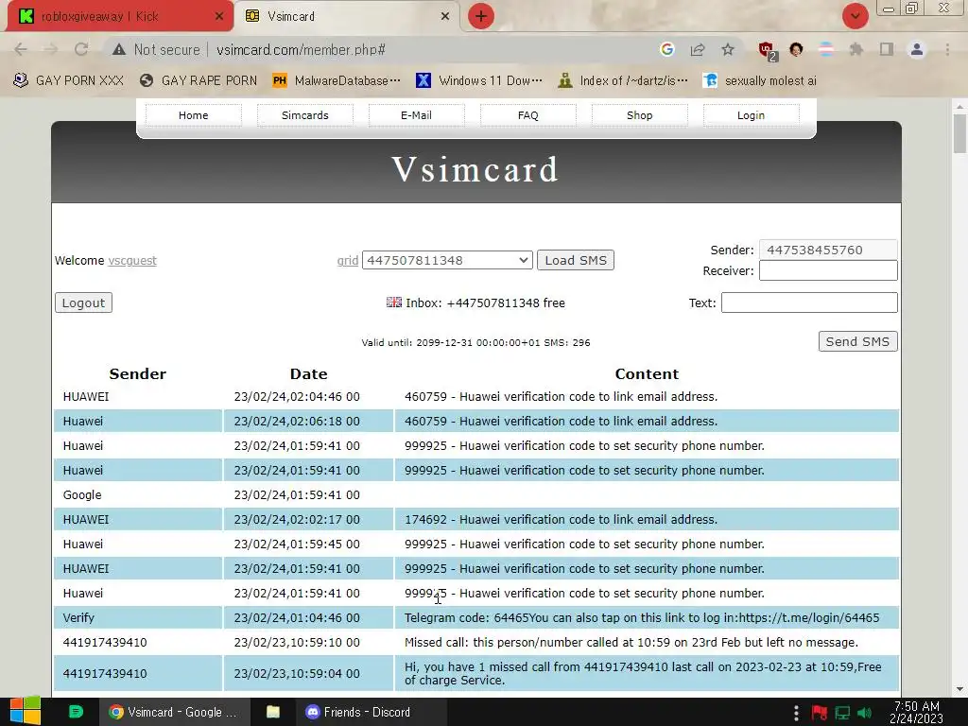968x726 pixels.
Task: Open the Index of /~dartz bookmark
Action: [x=622, y=81]
